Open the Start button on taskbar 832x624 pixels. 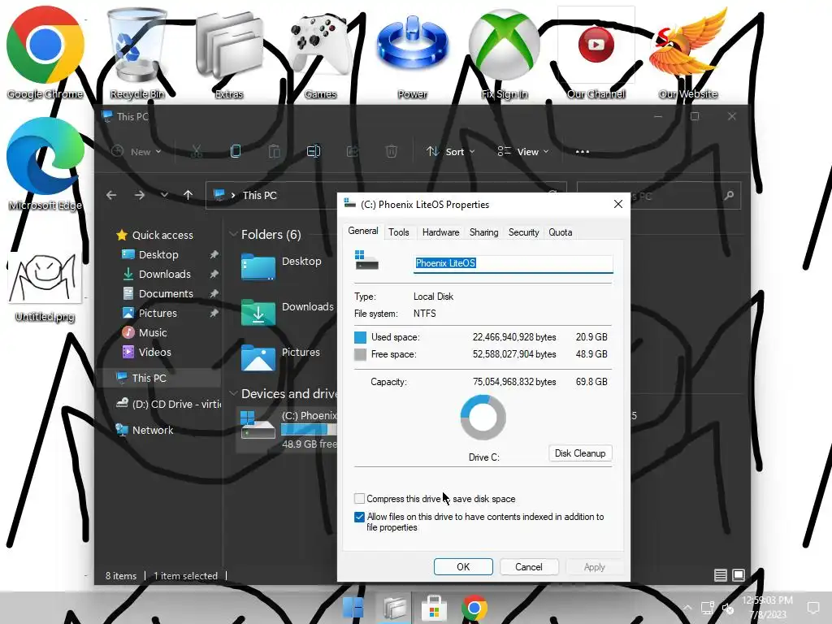point(353,608)
